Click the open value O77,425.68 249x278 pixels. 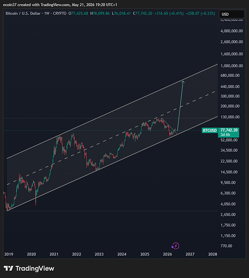pos(78,13)
